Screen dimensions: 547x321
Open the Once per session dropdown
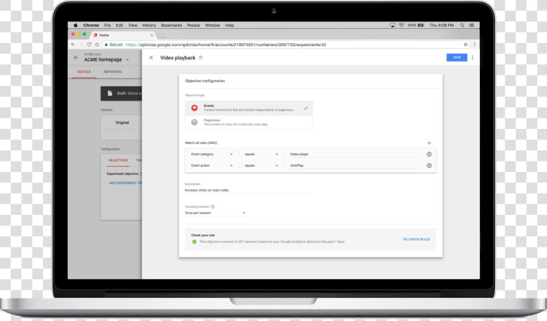215,213
